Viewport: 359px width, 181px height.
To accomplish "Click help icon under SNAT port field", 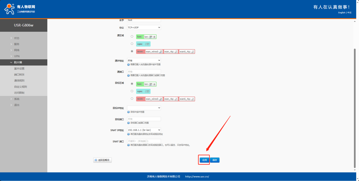I will tap(128, 145).
